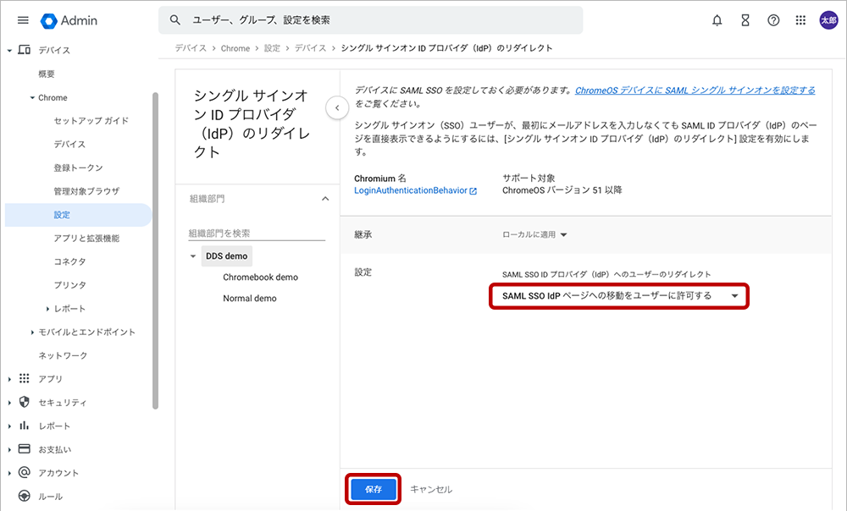Open the Google apps grid
847x511 pixels.
800,20
